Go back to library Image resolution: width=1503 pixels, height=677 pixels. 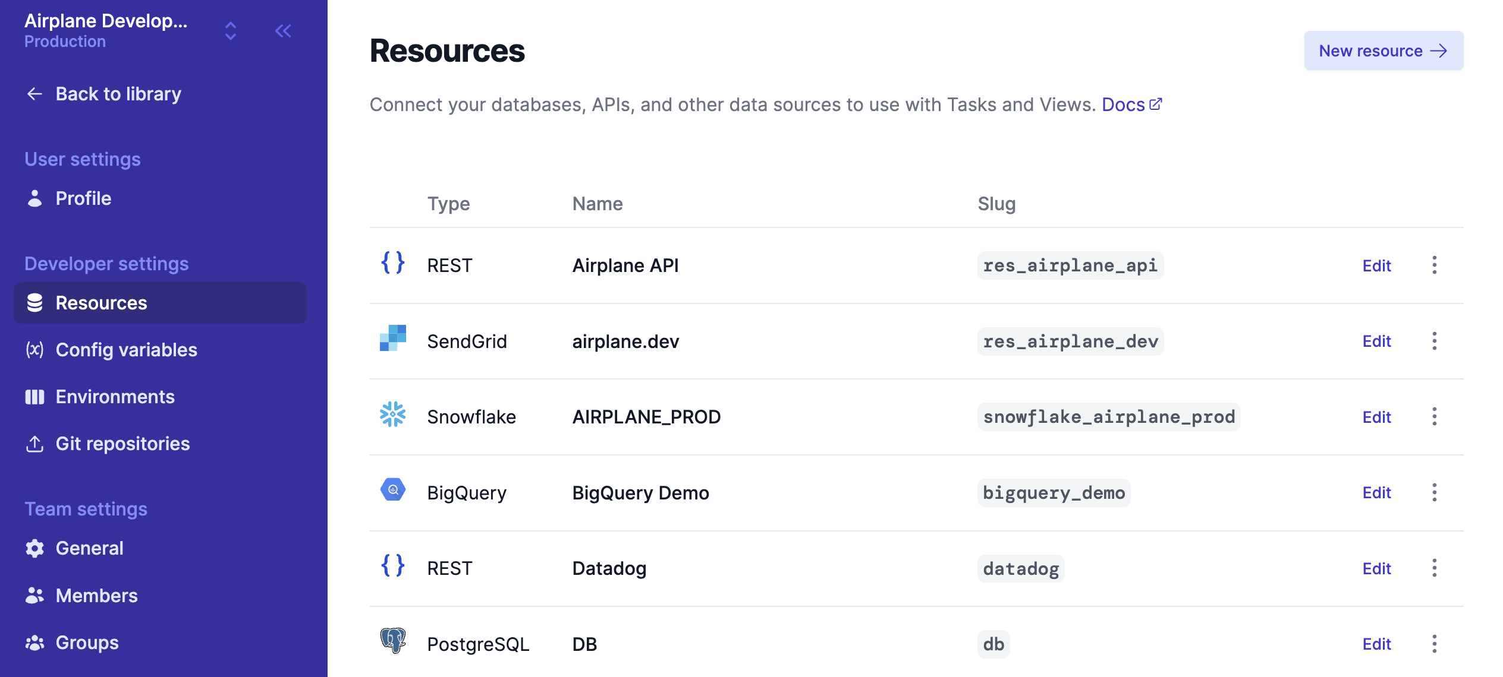coord(103,94)
